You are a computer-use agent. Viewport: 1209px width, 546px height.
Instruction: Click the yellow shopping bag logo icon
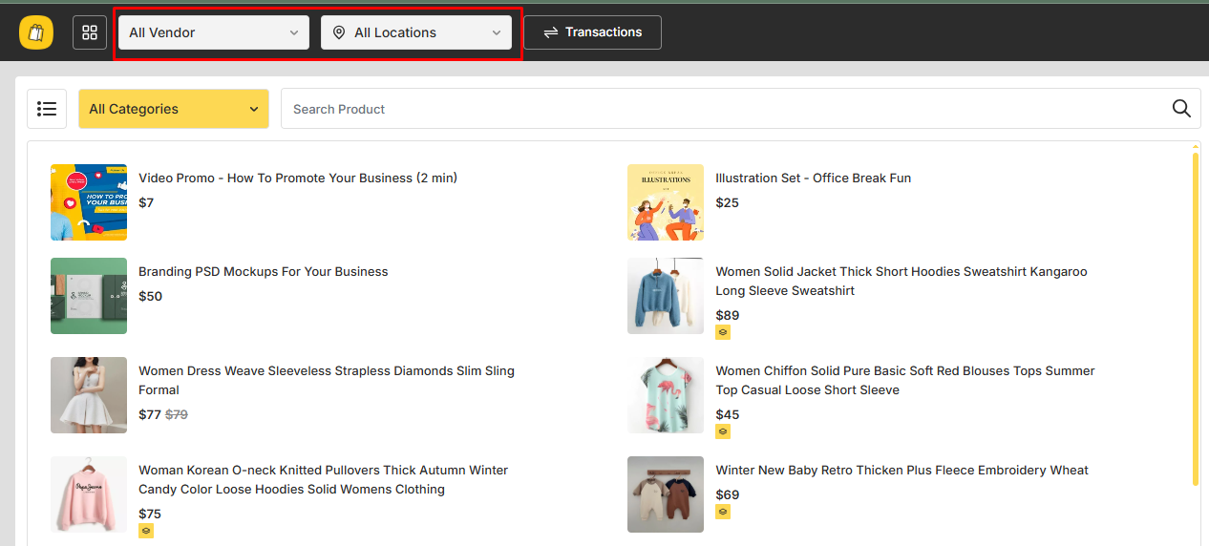pos(36,32)
